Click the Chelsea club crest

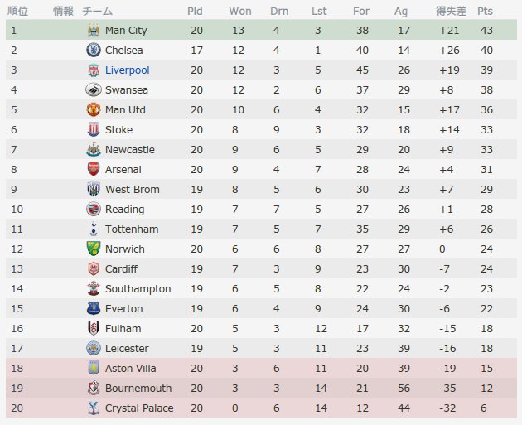[x=94, y=51]
